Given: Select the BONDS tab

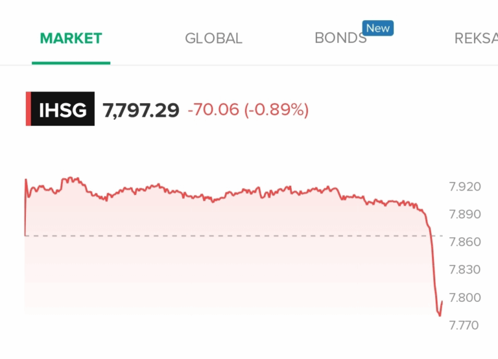Looking at the screenshot, I should [340, 38].
